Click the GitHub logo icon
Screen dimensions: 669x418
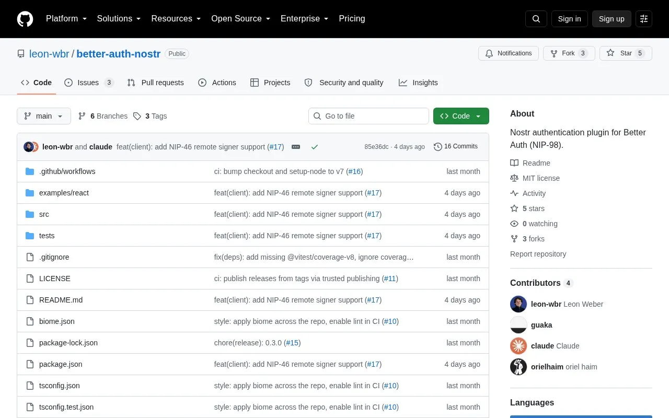click(x=25, y=19)
